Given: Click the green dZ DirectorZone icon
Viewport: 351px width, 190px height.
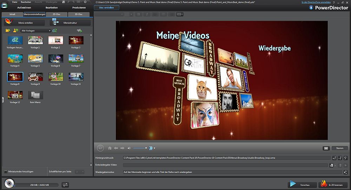Looking at the screenshot, I should pyautogui.click(x=54, y=30).
